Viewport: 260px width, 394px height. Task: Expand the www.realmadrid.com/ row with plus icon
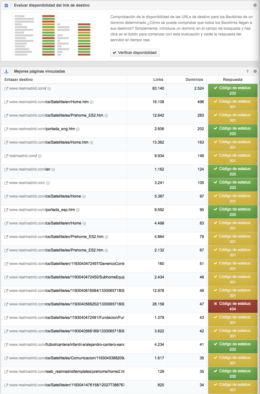tap(49, 89)
